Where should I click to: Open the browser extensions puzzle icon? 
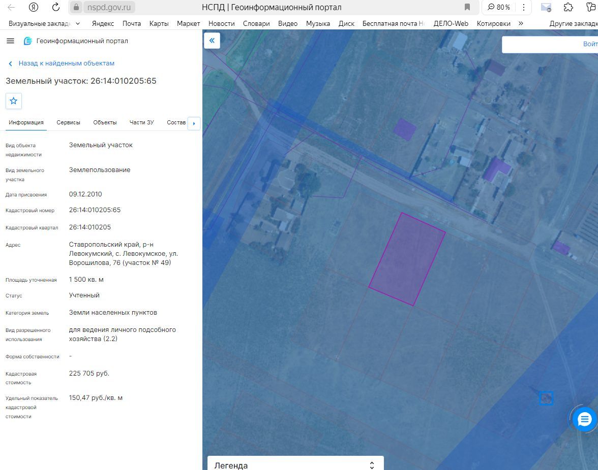point(569,7)
